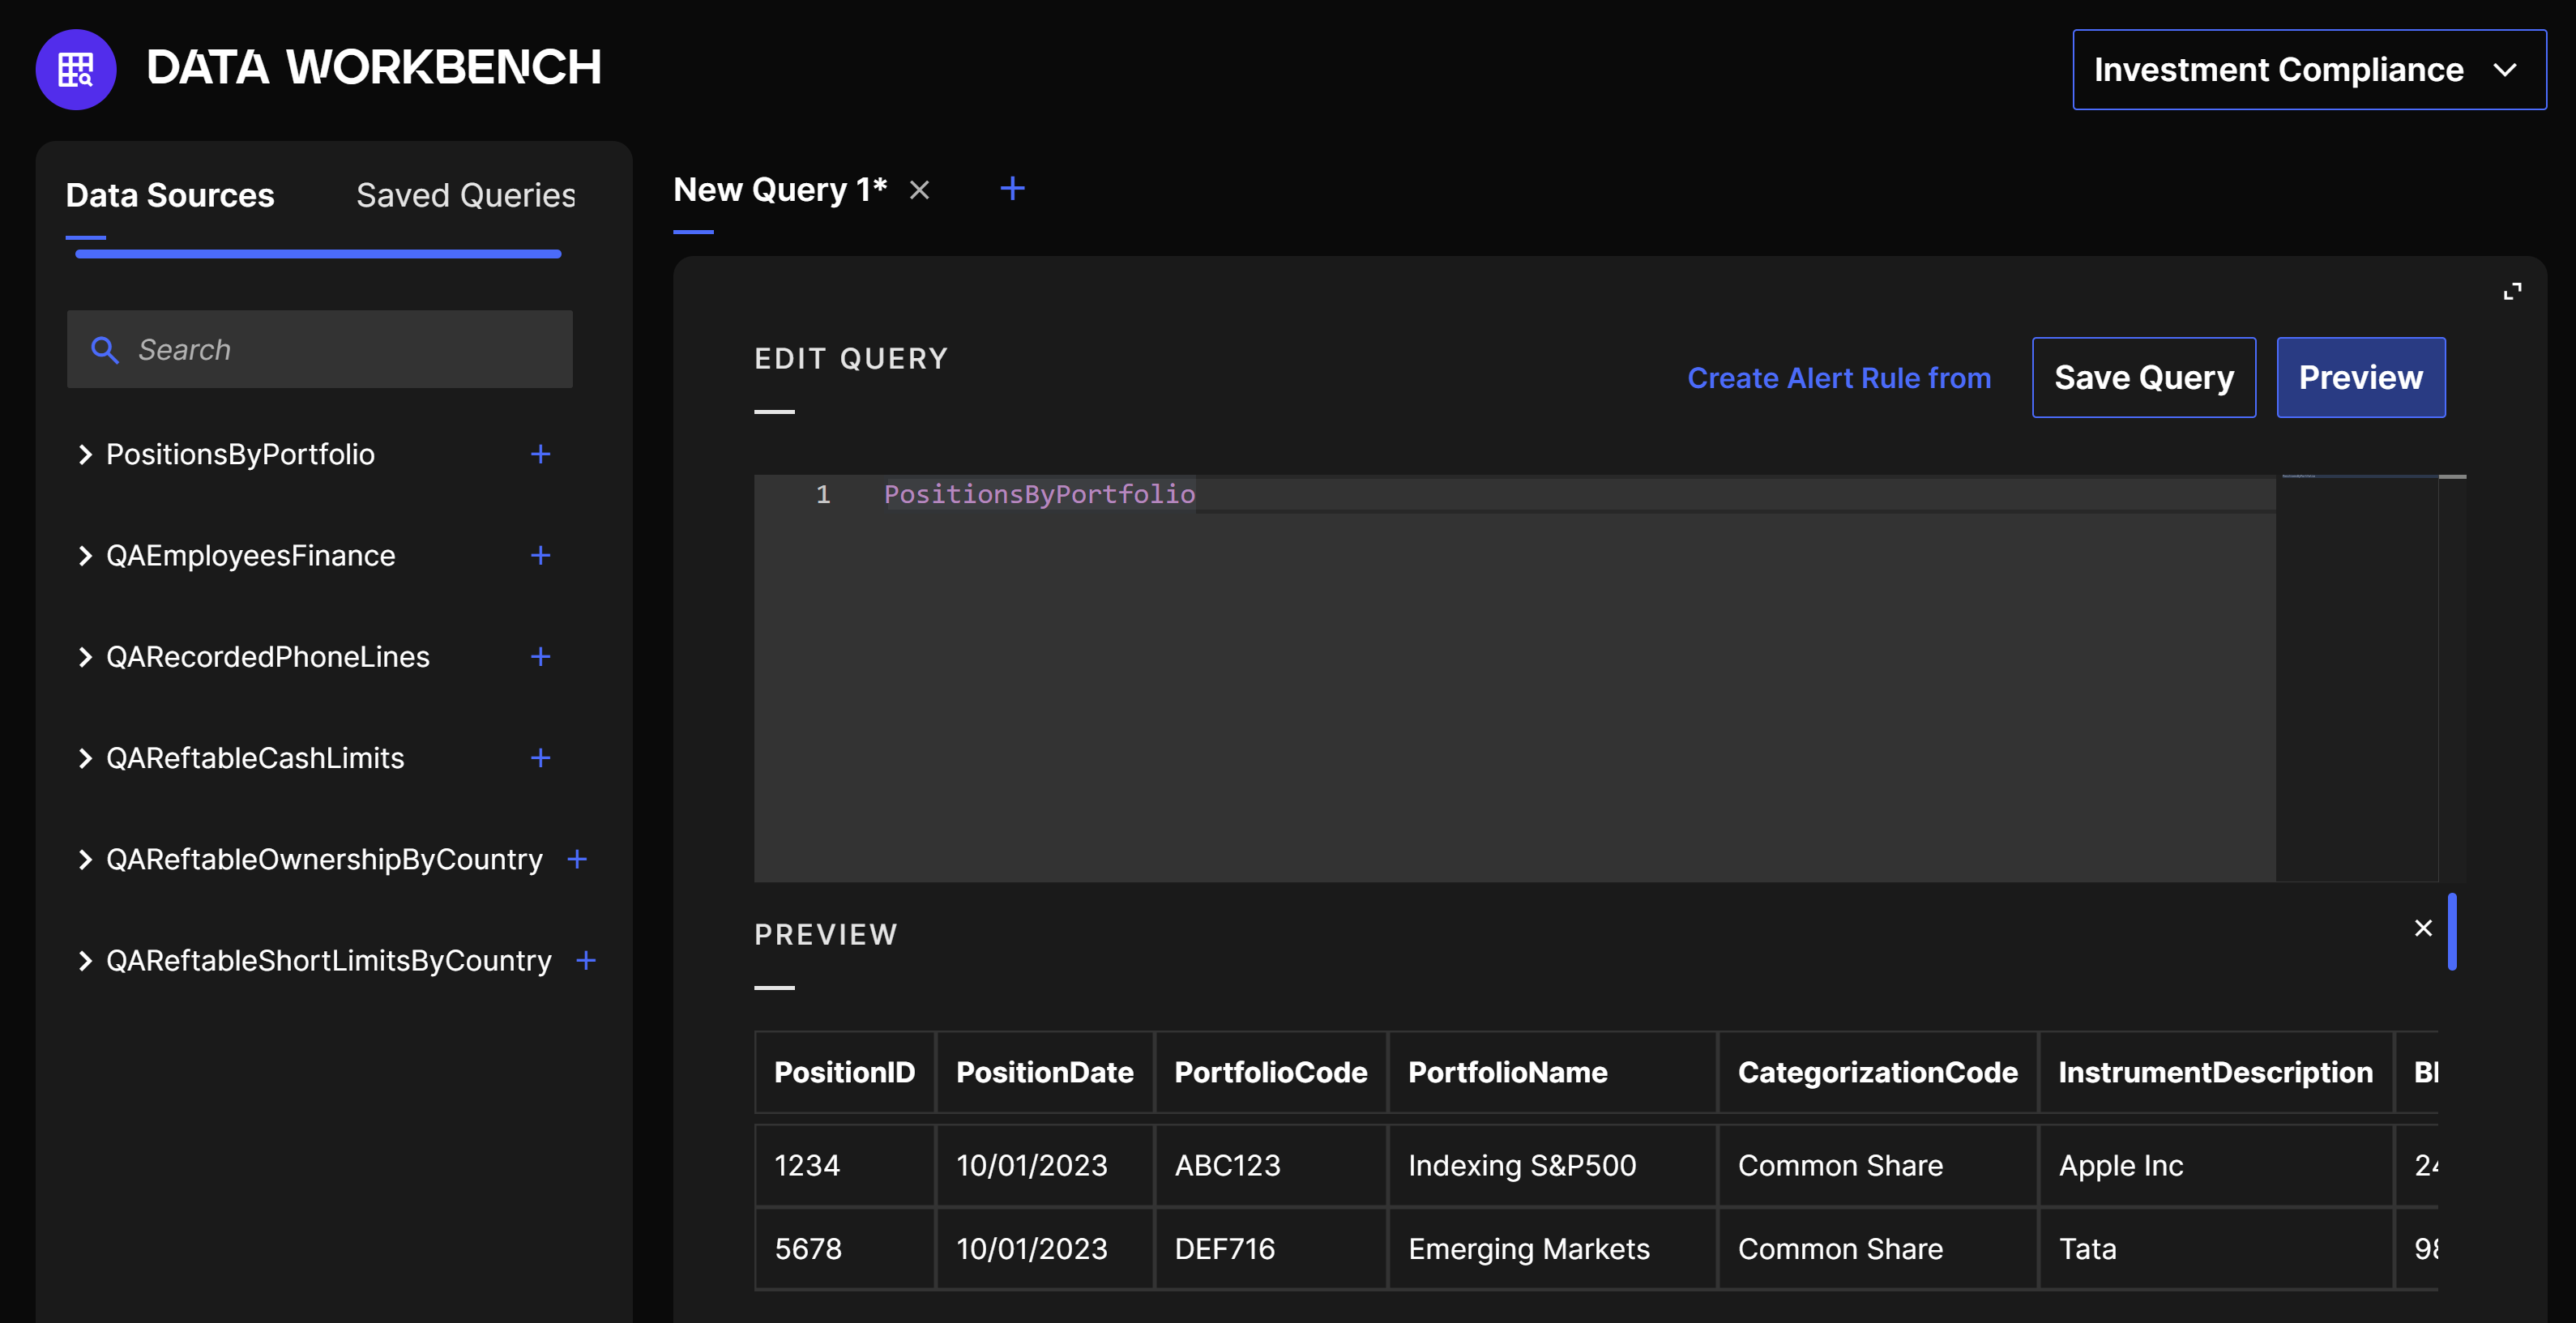
Task: Close the New Query 1 tab
Action: pyautogui.click(x=919, y=190)
